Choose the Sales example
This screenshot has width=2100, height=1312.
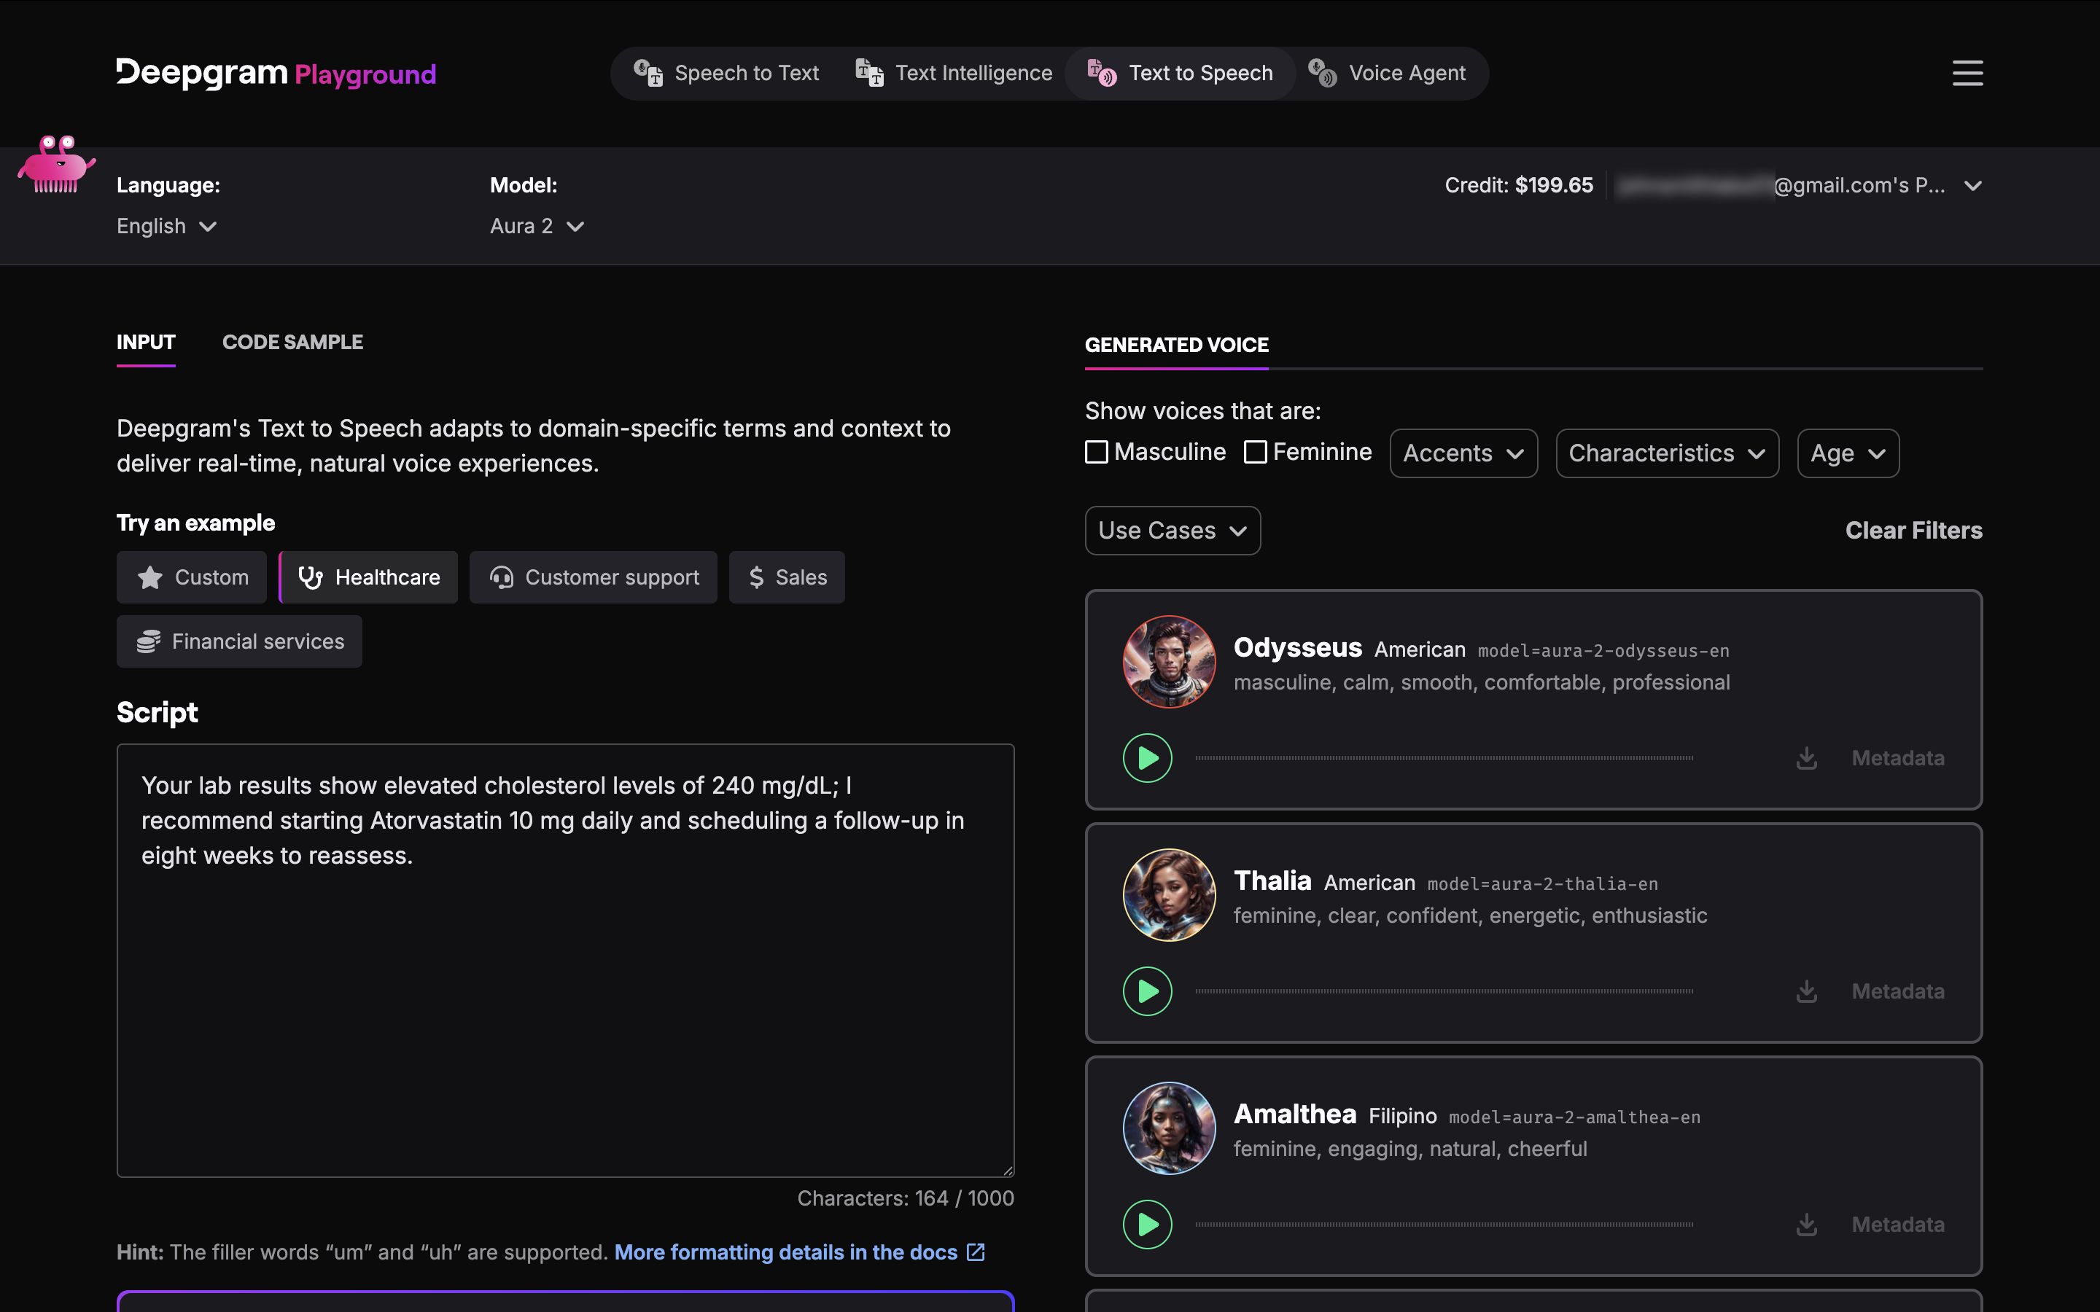point(787,577)
